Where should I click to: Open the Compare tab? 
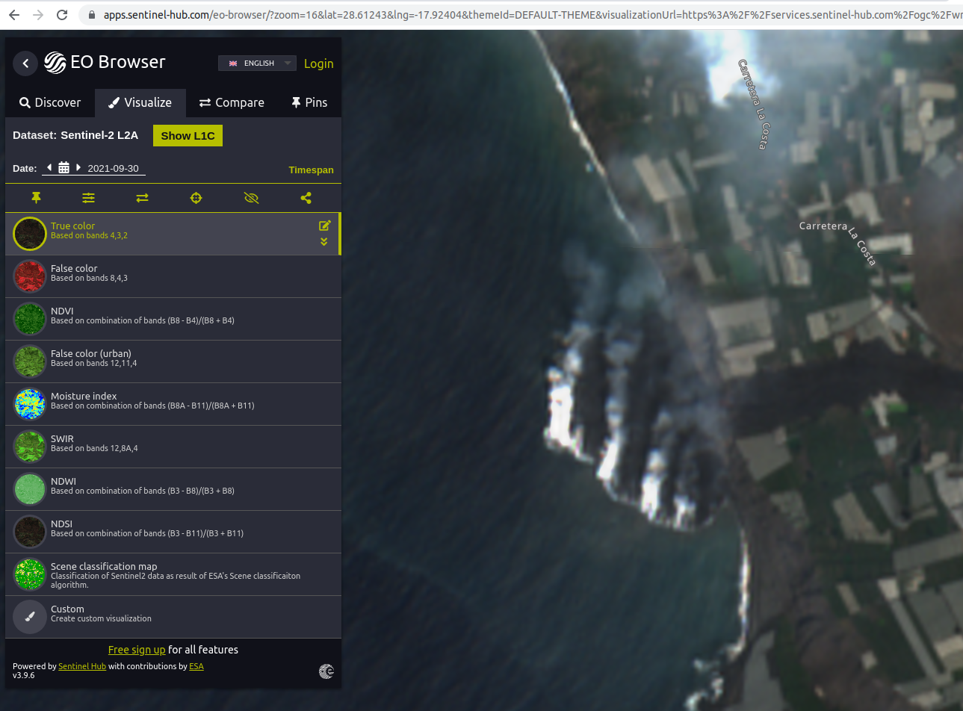(232, 103)
